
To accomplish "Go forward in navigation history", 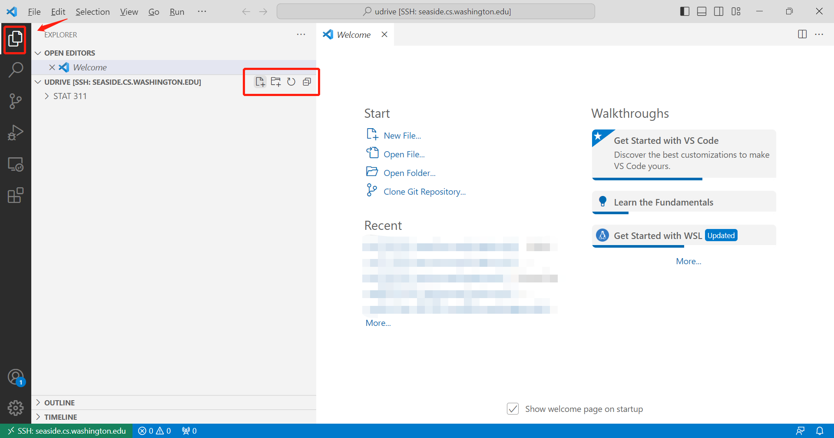I will (263, 11).
